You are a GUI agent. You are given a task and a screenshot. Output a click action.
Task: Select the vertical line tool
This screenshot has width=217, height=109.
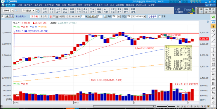213,50
